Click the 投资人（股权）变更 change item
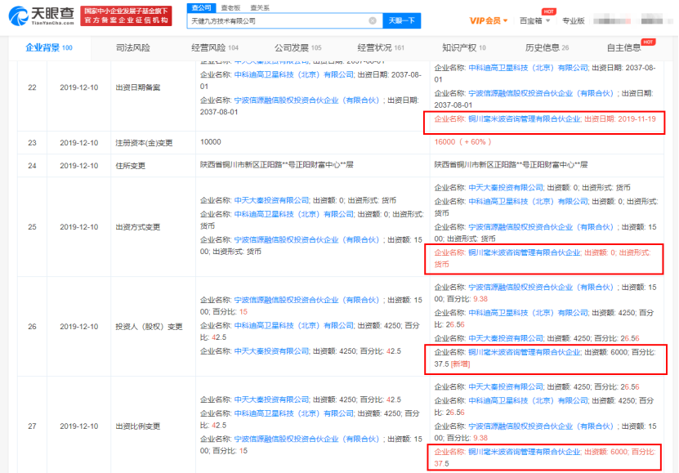 pos(149,327)
